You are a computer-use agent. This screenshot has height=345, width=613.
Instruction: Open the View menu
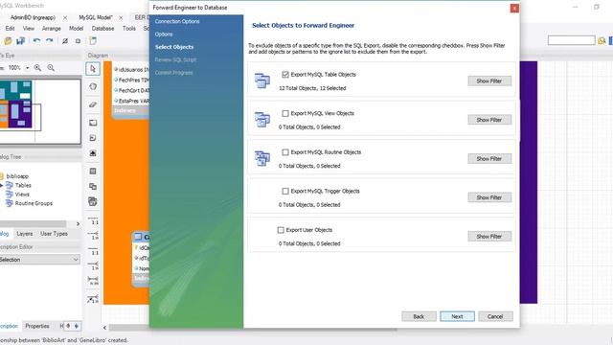tap(28, 29)
